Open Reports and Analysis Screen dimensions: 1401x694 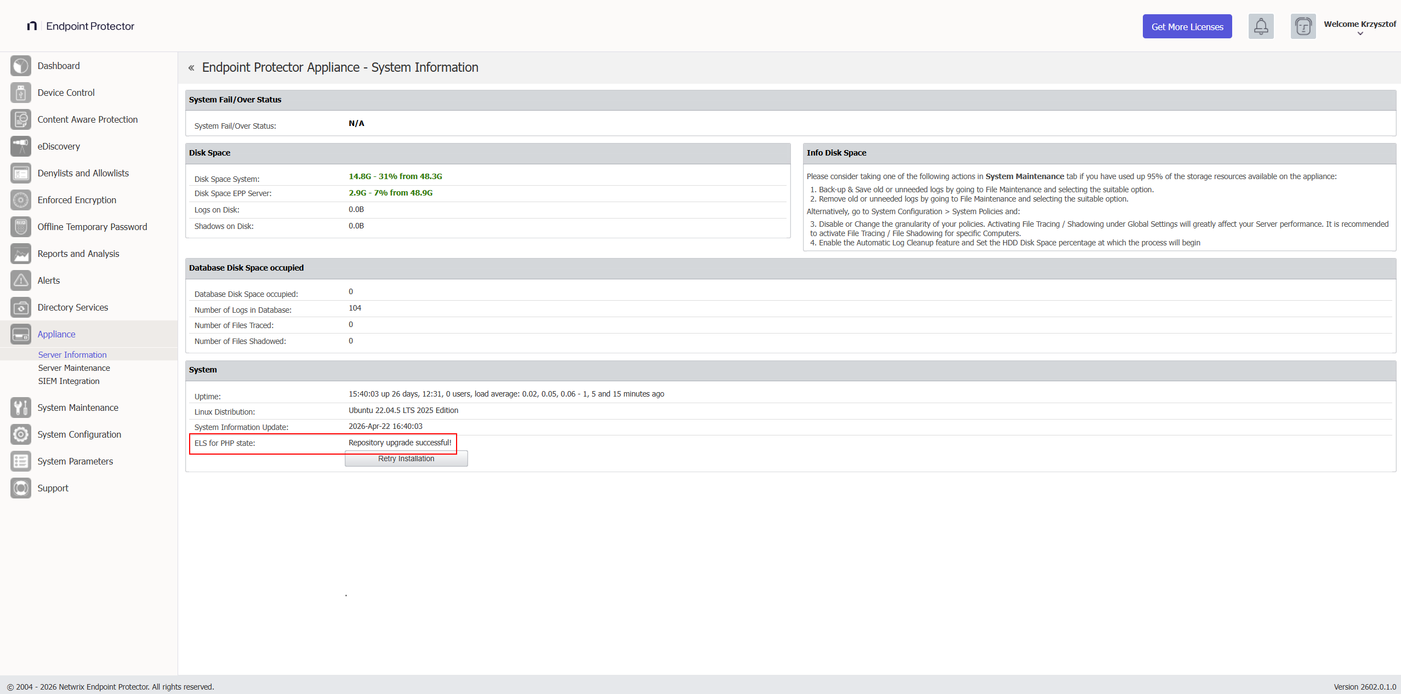tap(78, 254)
